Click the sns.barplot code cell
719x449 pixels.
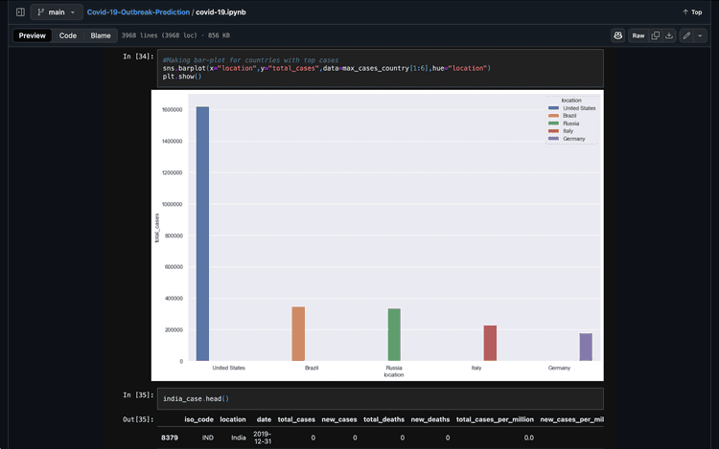click(x=374, y=68)
